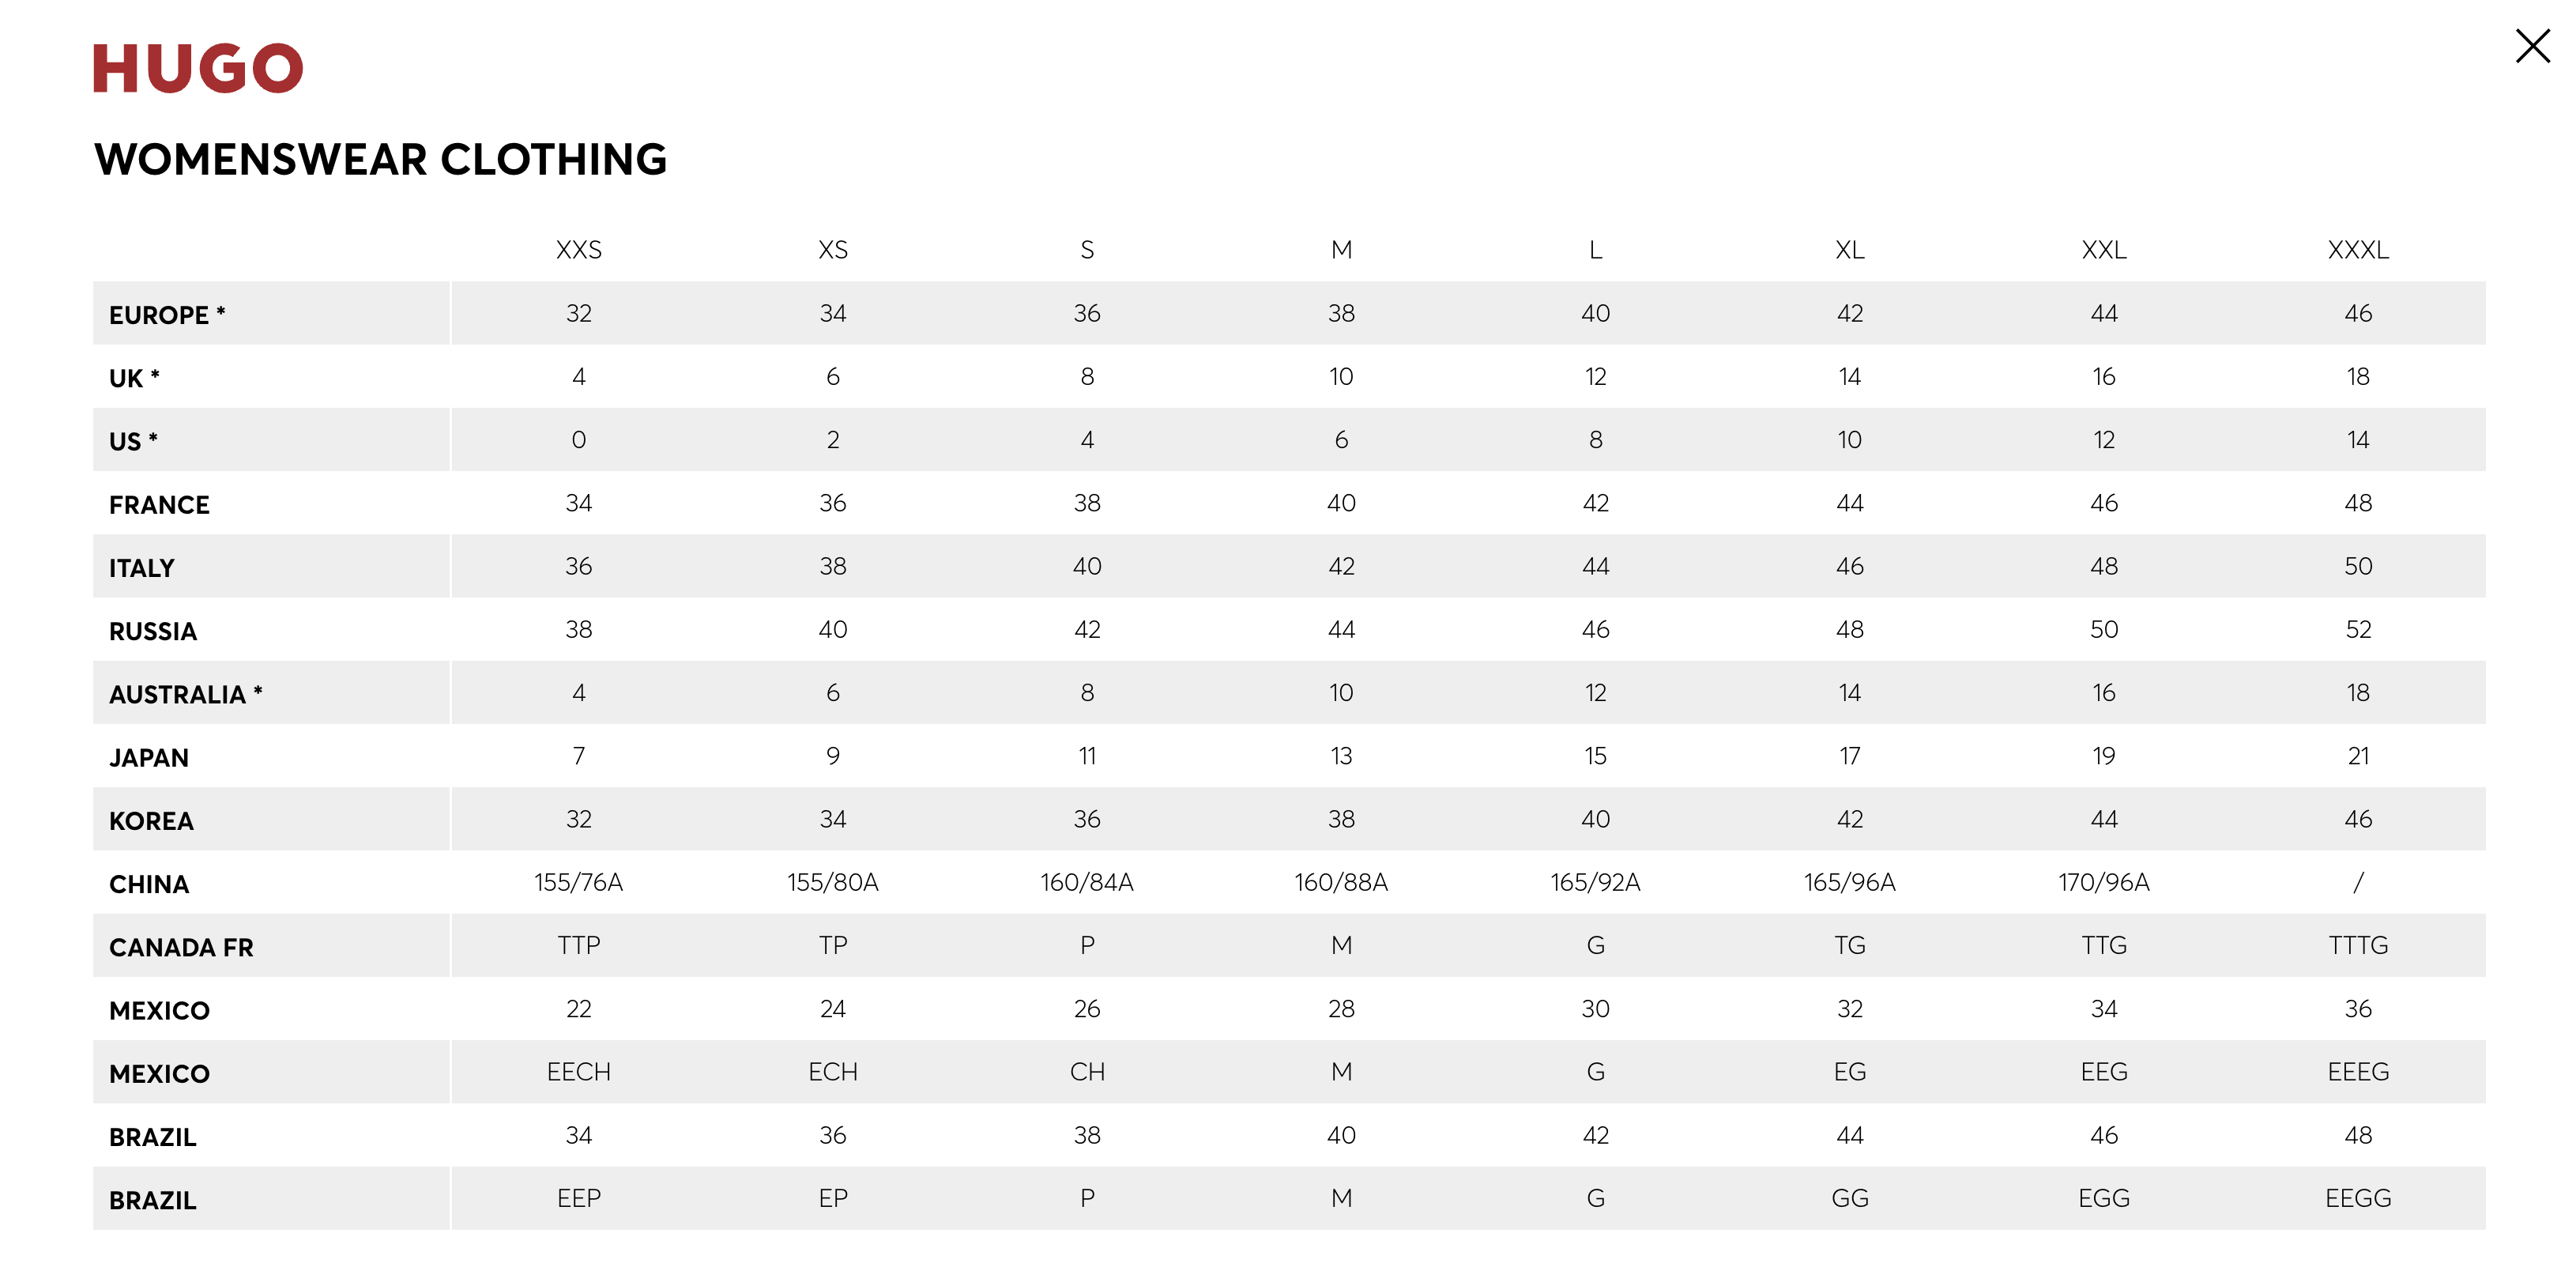This screenshot has width=2576, height=1282.
Task: Click the UK row label
Action: coord(134,378)
